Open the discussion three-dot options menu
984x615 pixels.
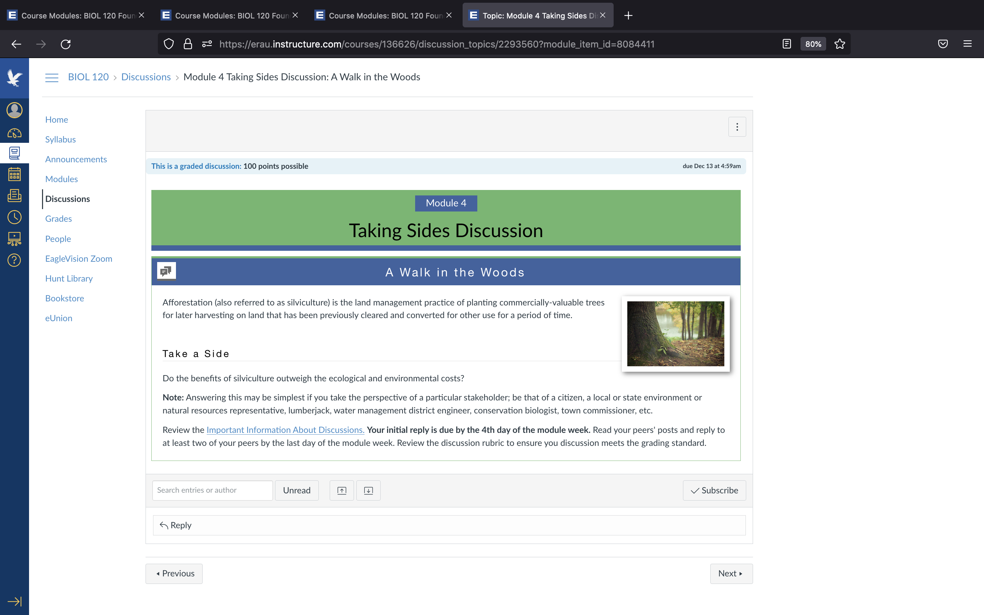(737, 127)
